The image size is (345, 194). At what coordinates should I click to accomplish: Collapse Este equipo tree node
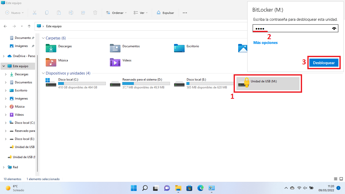(4, 66)
